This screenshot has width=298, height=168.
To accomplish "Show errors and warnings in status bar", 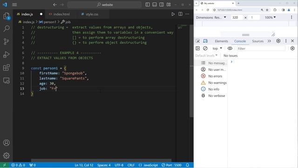I will point(18,165).
